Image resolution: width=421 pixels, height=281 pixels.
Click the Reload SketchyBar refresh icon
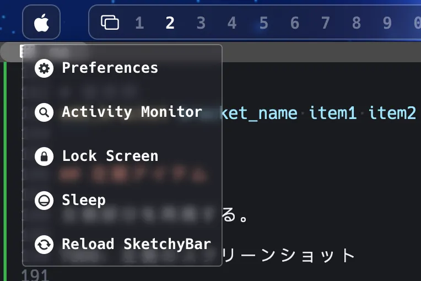click(x=44, y=245)
